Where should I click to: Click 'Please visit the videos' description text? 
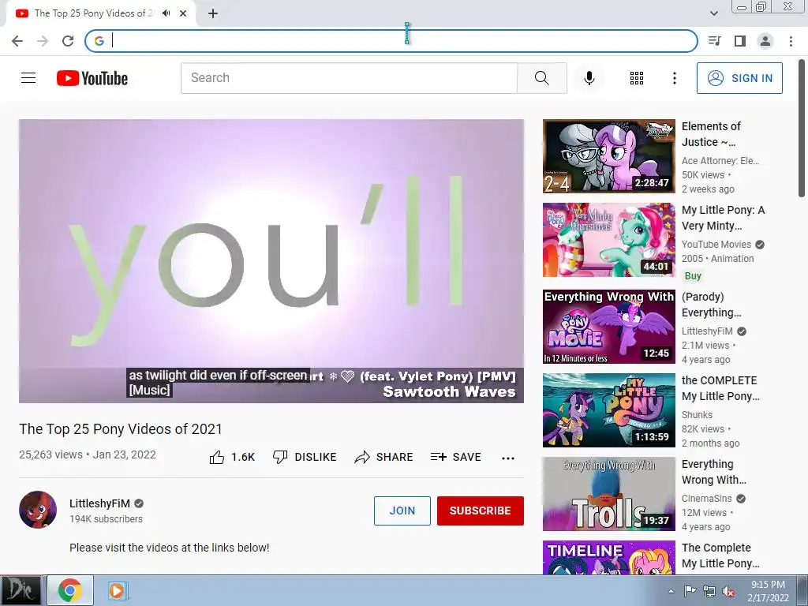169,548
